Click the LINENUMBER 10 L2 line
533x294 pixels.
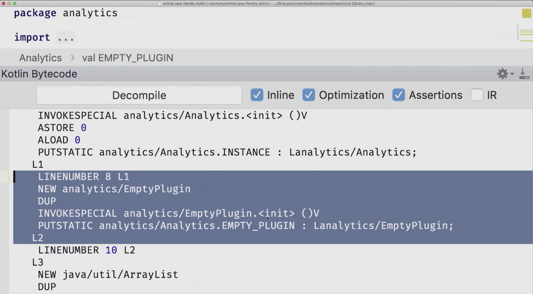[x=86, y=250]
